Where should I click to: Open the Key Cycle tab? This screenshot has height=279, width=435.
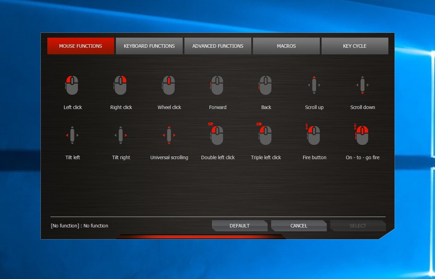pyautogui.click(x=355, y=46)
